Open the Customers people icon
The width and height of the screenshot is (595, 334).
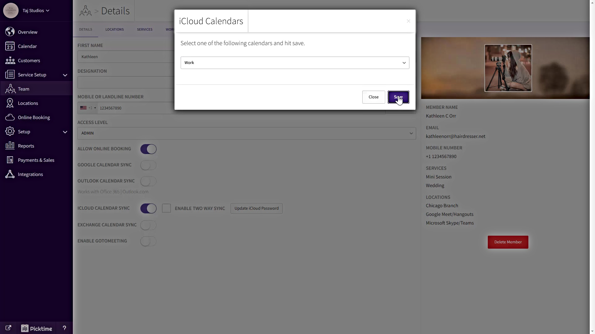10,60
